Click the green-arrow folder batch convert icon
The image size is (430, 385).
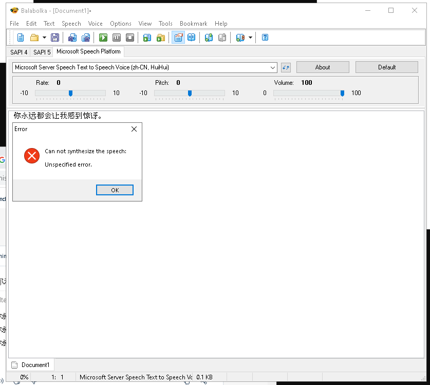click(x=161, y=38)
